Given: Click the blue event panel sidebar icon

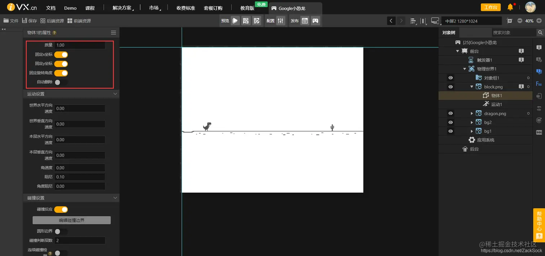Looking at the screenshot, I should (x=539, y=71).
